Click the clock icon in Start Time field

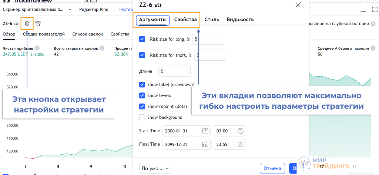[x=240, y=131]
